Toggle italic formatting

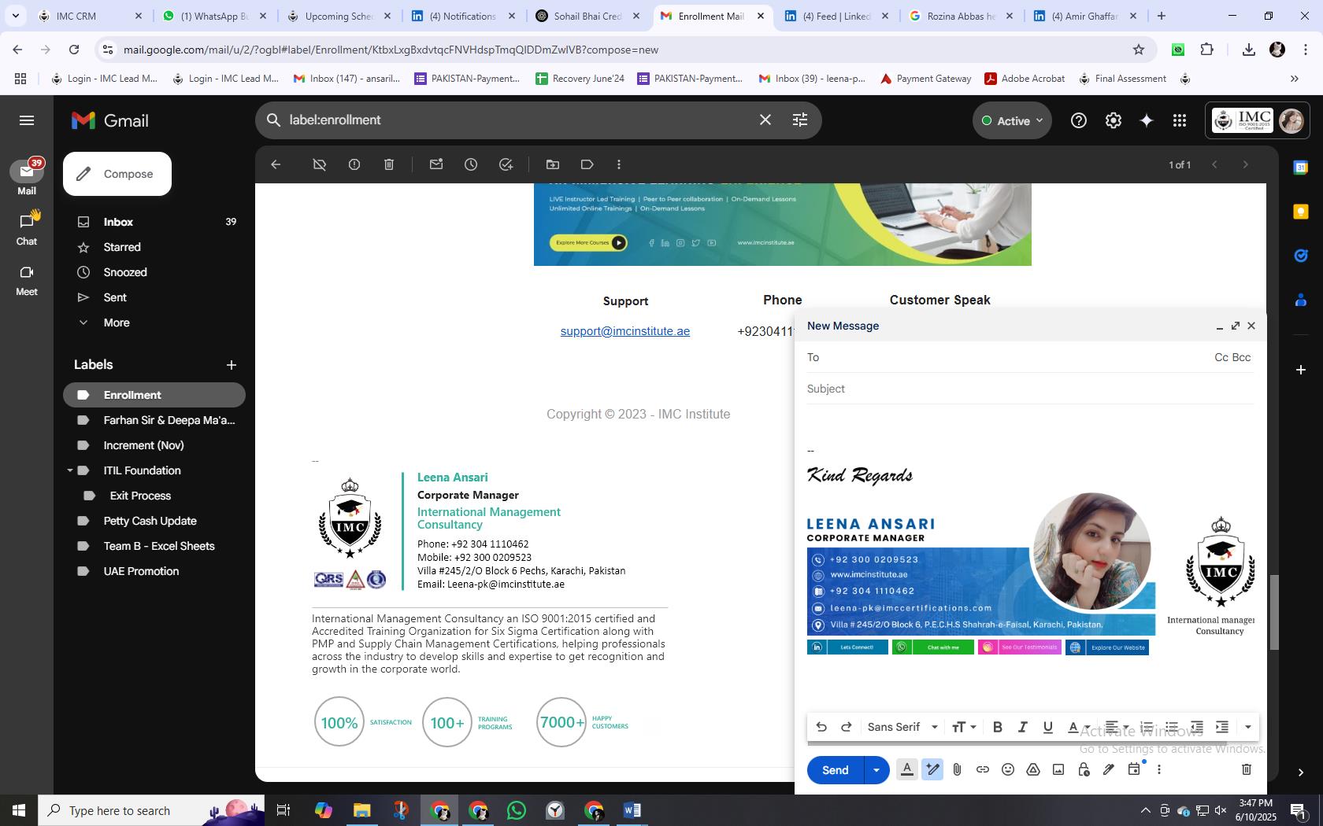click(x=1022, y=727)
